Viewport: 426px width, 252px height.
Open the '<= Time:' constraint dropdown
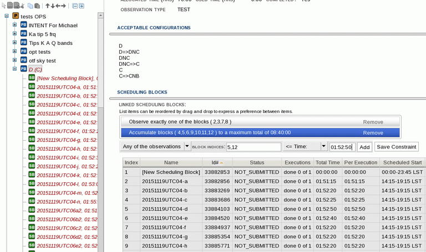point(324,146)
